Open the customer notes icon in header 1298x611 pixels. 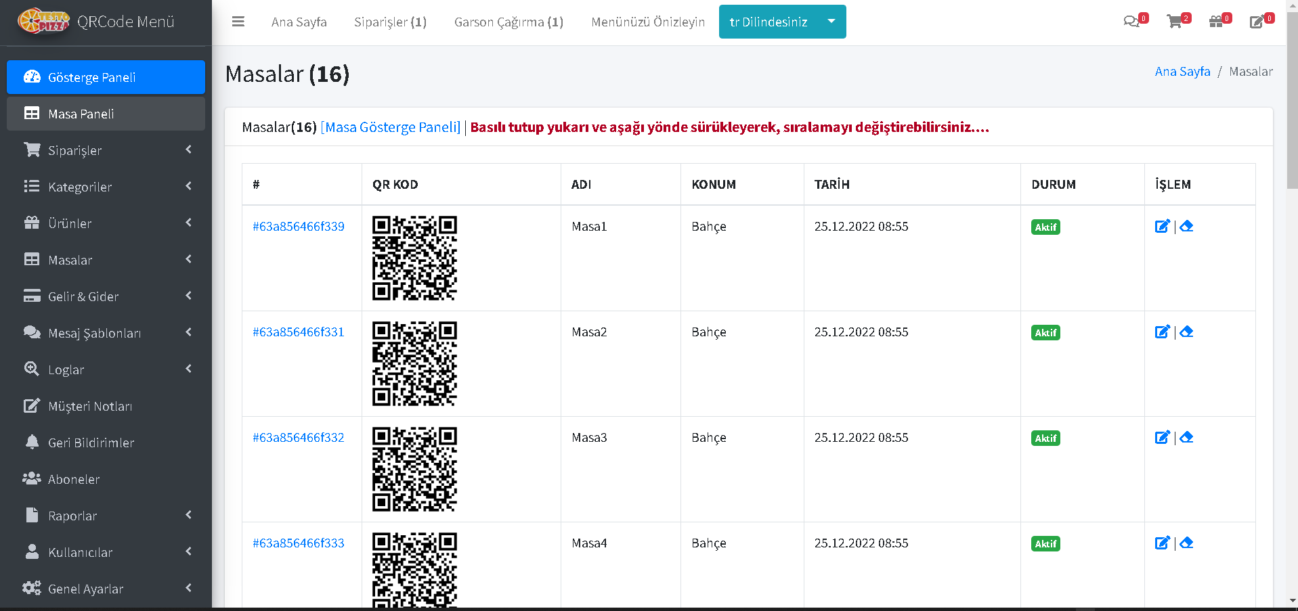click(x=1257, y=22)
